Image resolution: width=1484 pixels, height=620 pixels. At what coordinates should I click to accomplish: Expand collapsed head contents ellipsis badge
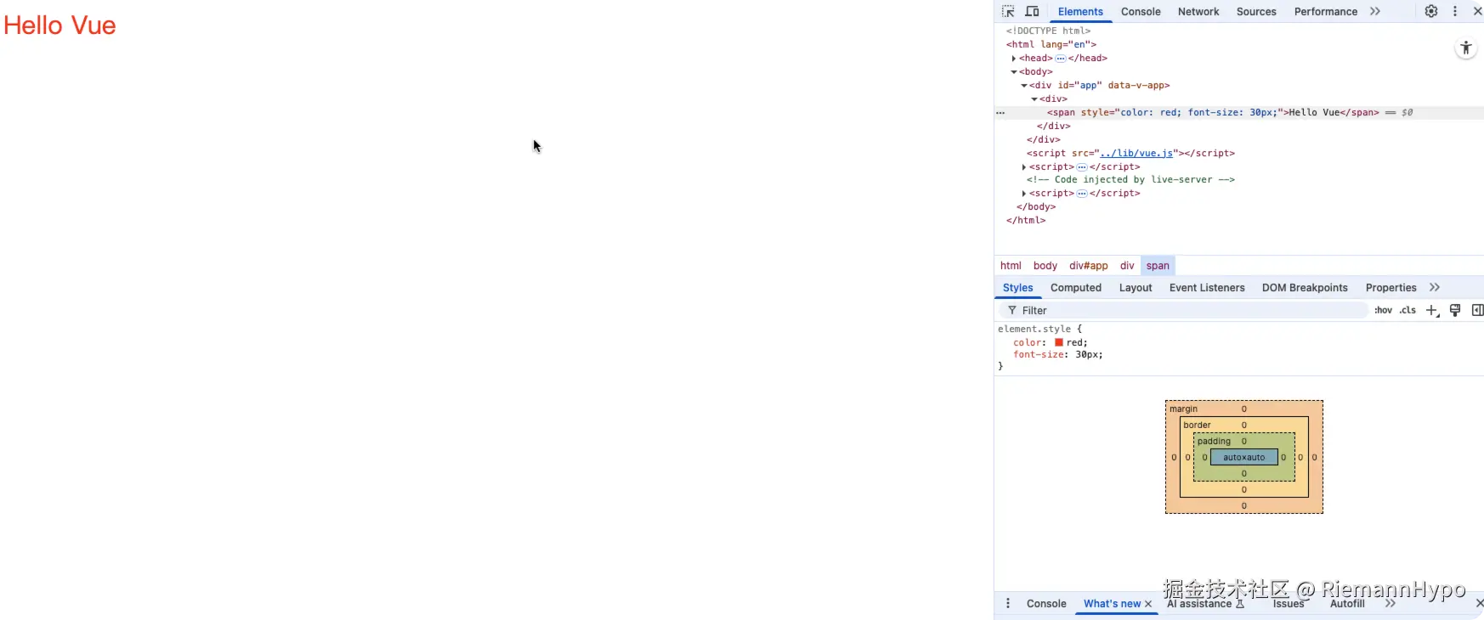1061,58
